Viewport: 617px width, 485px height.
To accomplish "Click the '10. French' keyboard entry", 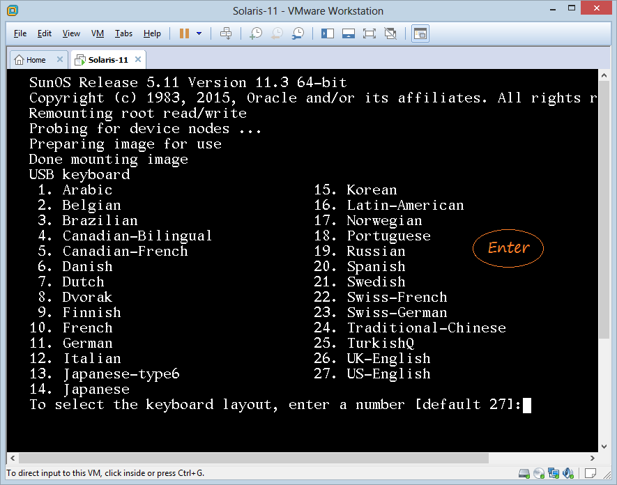I will (71, 328).
